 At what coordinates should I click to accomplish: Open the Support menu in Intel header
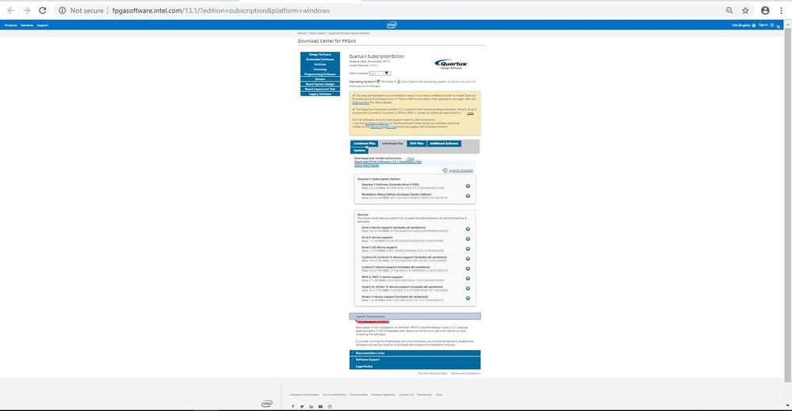click(43, 25)
